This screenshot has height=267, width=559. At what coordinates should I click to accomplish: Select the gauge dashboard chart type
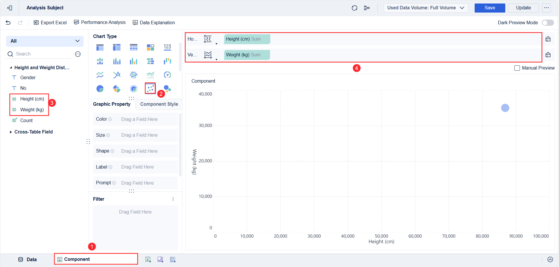click(x=167, y=75)
